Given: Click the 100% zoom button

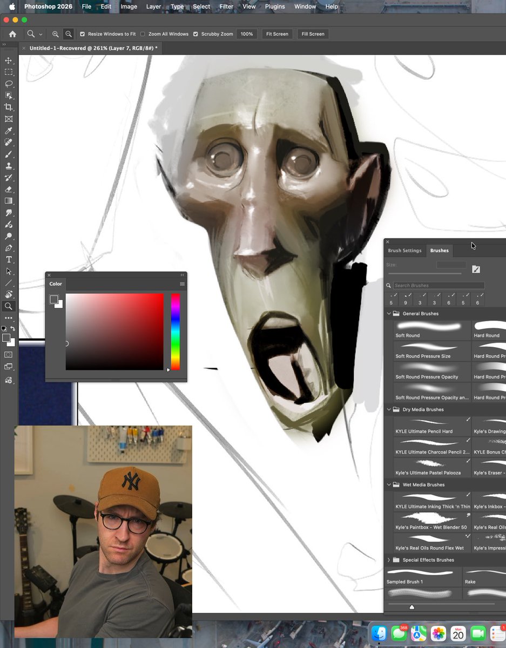Looking at the screenshot, I should pyautogui.click(x=247, y=34).
